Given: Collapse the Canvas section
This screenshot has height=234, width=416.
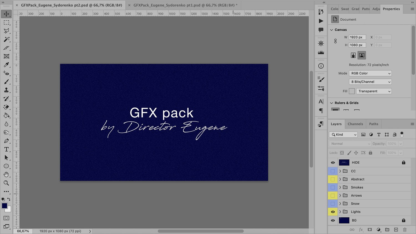Looking at the screenshot, I should point(331,30).
